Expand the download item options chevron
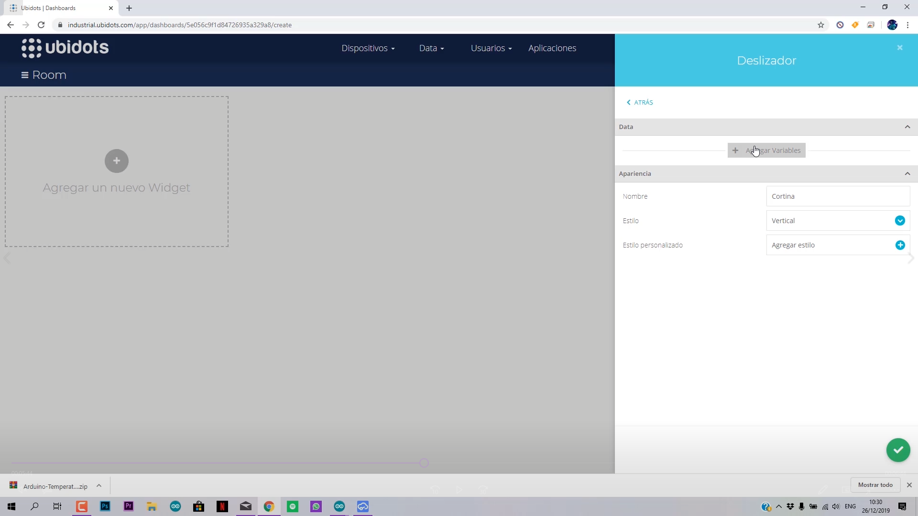Image resolution: width=918 pixels, height=516 pixels. point(99,486)
